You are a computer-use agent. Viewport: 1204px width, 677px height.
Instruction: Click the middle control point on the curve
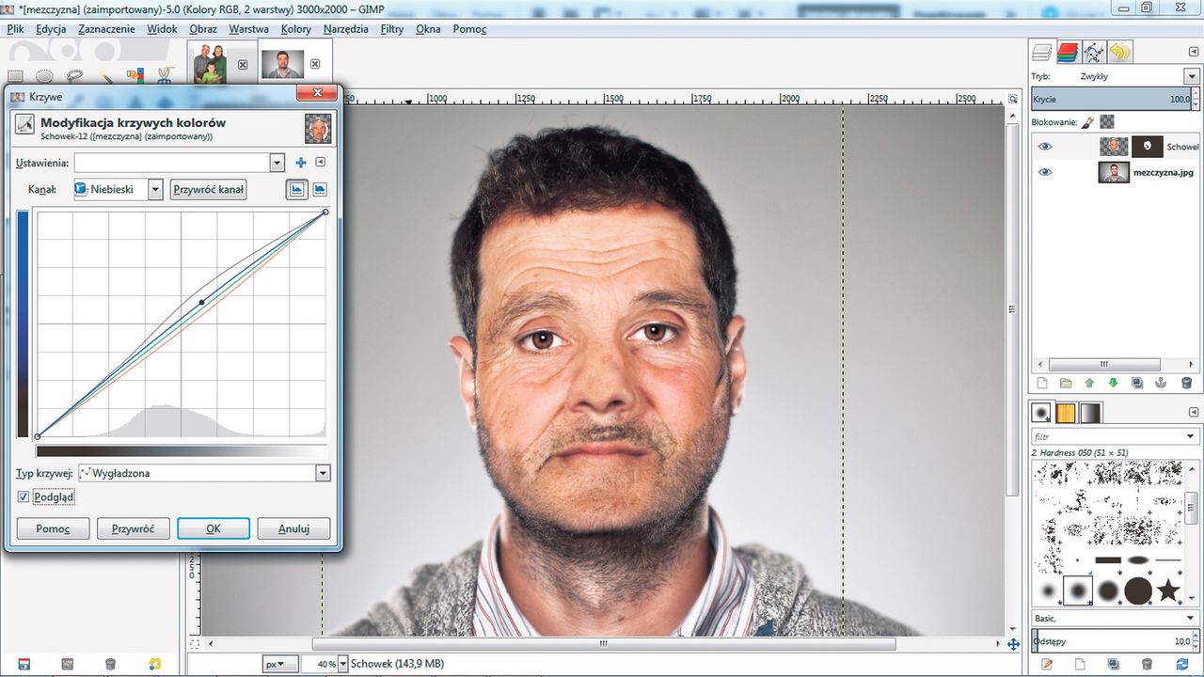click(x=201, y=302)
